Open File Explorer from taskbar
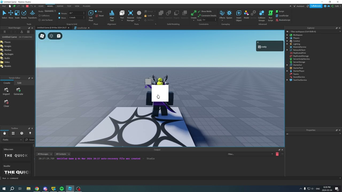The width and height of the screenshot is (342, 192). point(29,189)
